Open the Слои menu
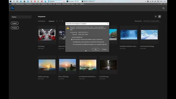Screen dimensions: 176x99 tap(35, 4)
